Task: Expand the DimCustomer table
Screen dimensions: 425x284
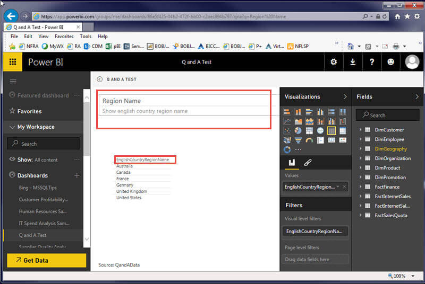Action: click(x=360, y=130)
